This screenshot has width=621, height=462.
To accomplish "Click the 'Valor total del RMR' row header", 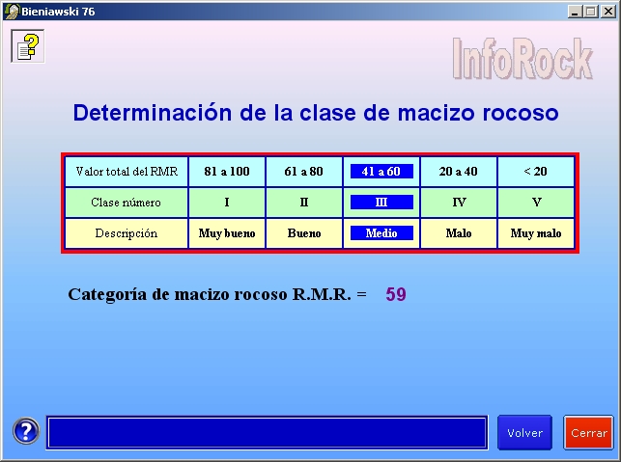I will (x=127, y=172).
